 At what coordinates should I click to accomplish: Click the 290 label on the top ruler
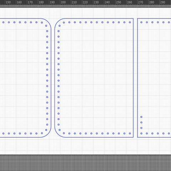point(162,2)
